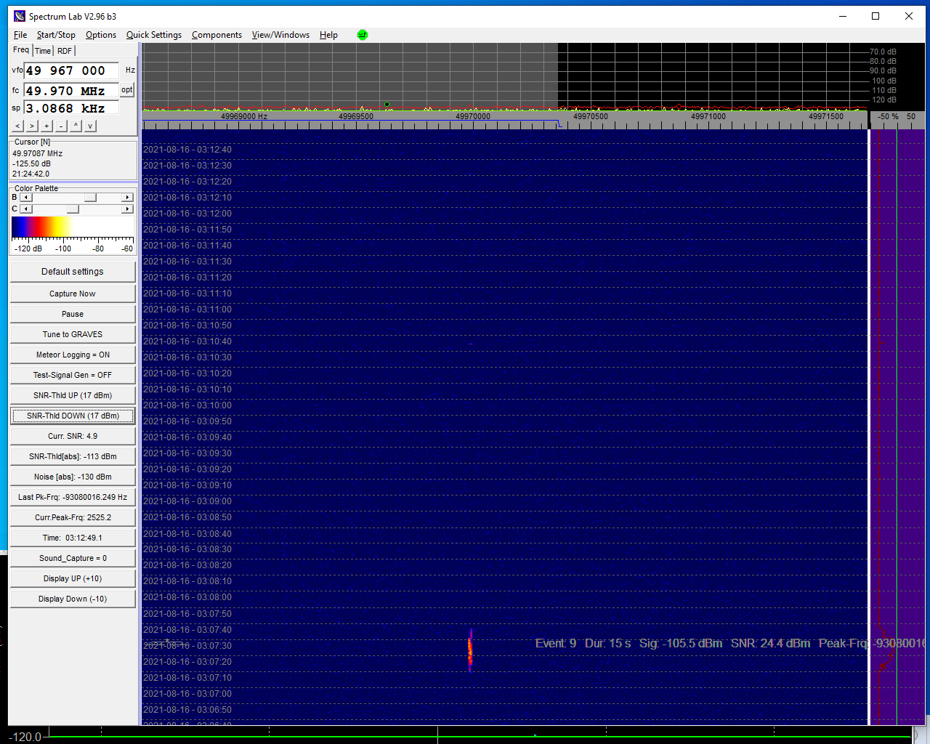Pause the spectrum display
Screen dimensions: 930x744
[x=73, y=314]
